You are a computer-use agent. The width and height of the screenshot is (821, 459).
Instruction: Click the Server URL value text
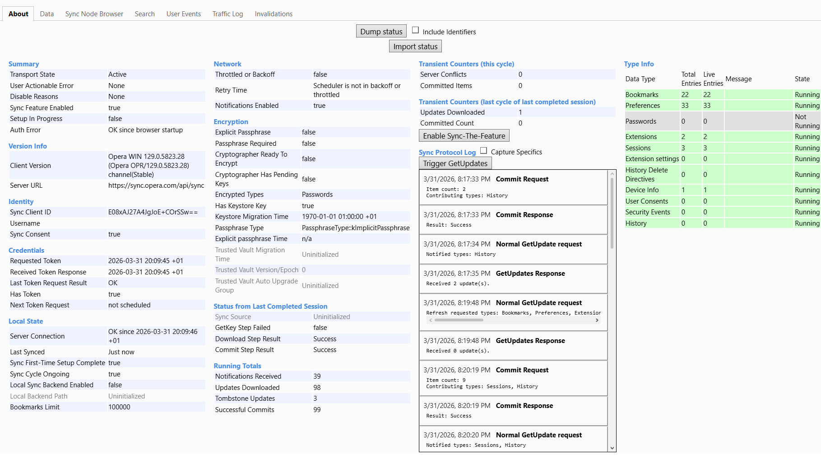156,185
